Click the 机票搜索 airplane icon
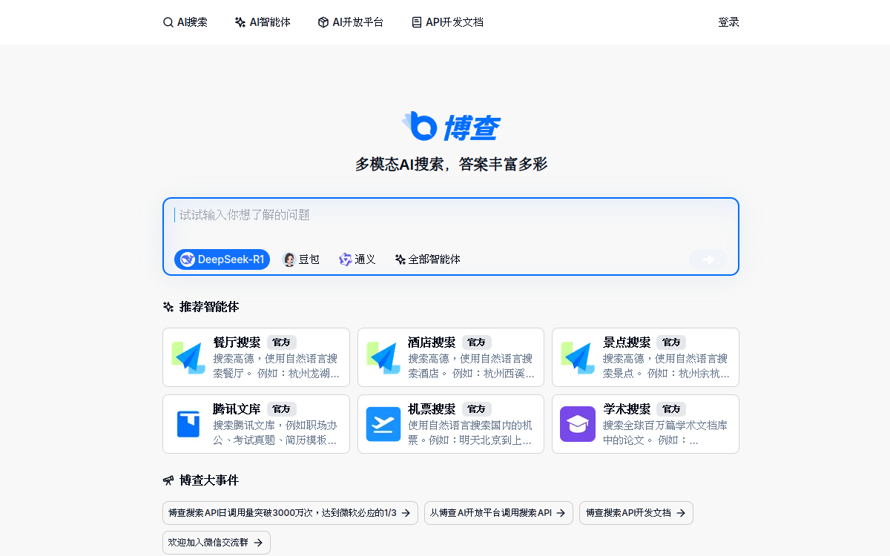The width and height of the screenshot is (890, 556). 383,424
